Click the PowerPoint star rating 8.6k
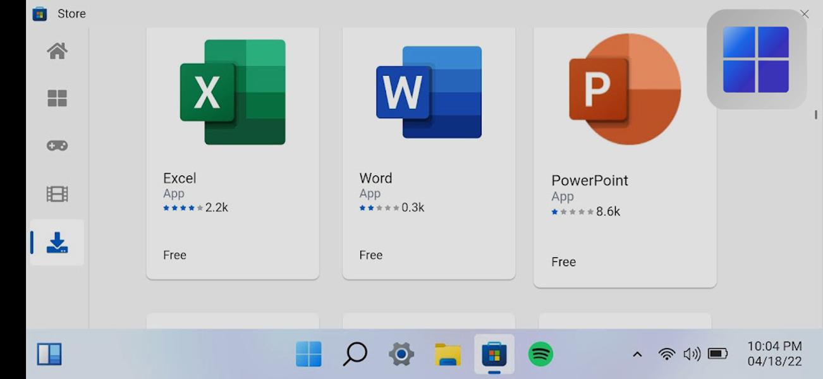Image resolution: width=823 pixels, height=379 pixels. (x=586, y=212)
